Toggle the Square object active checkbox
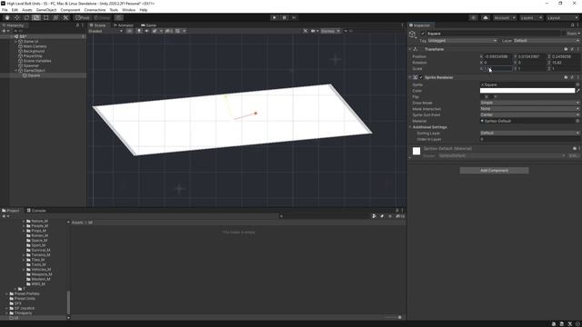582x327 pixels. point(423,34)
